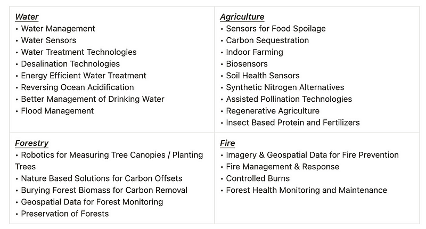Click Synthetic Nitrogen Alternatives text
Screen dimensions: 426x229
pos(285,87)
